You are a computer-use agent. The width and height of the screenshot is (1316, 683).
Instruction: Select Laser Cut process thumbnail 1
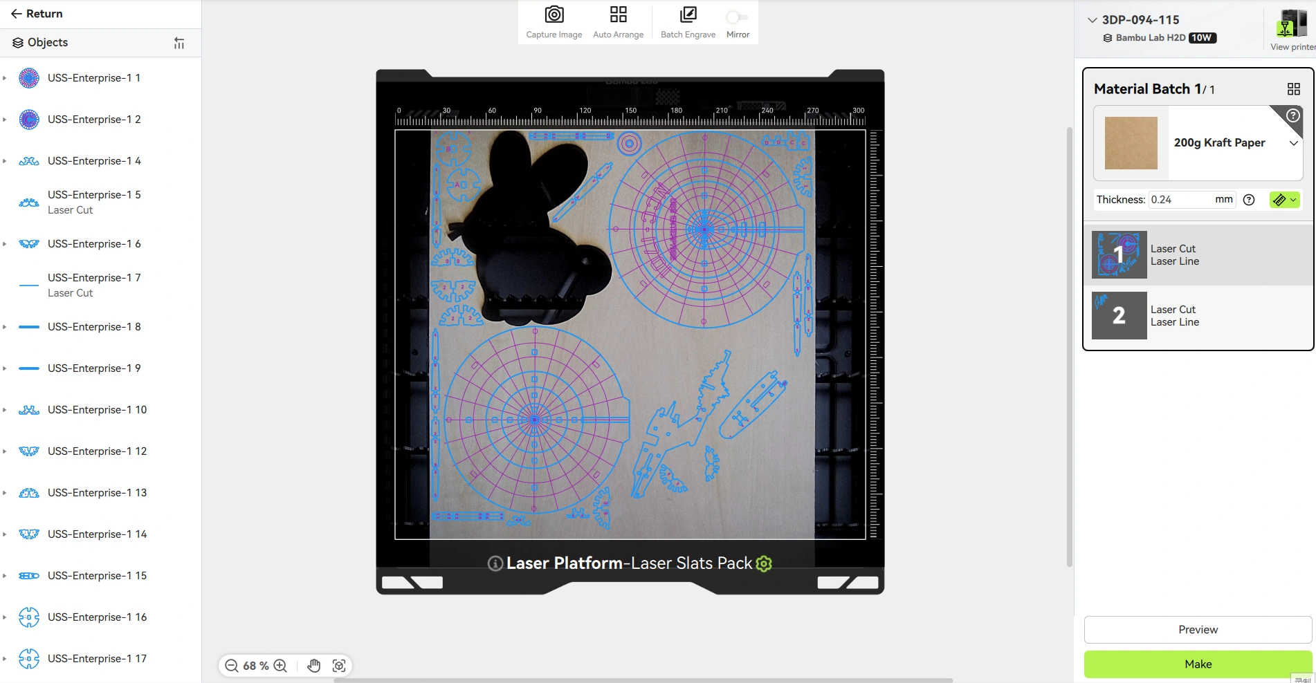(1119, 255)
